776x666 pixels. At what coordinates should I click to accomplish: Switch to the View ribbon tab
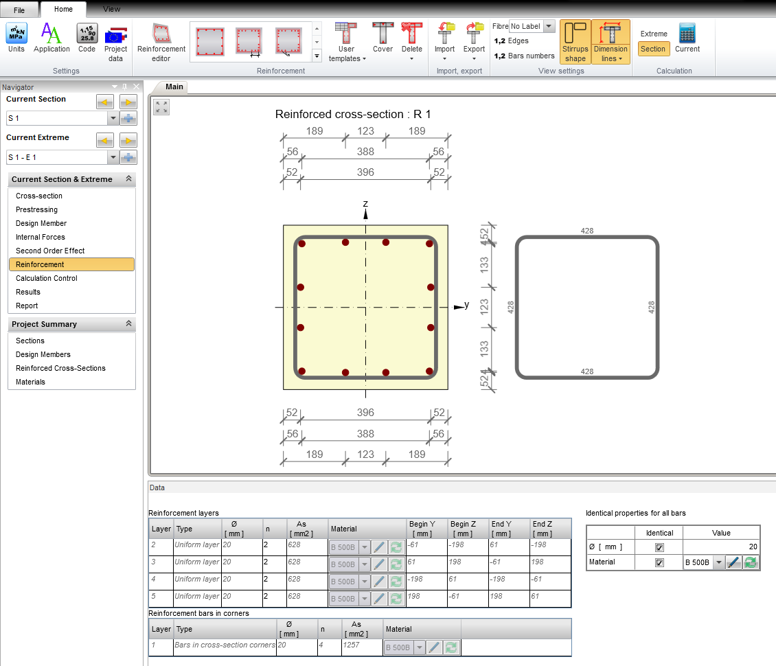point(111,9)
